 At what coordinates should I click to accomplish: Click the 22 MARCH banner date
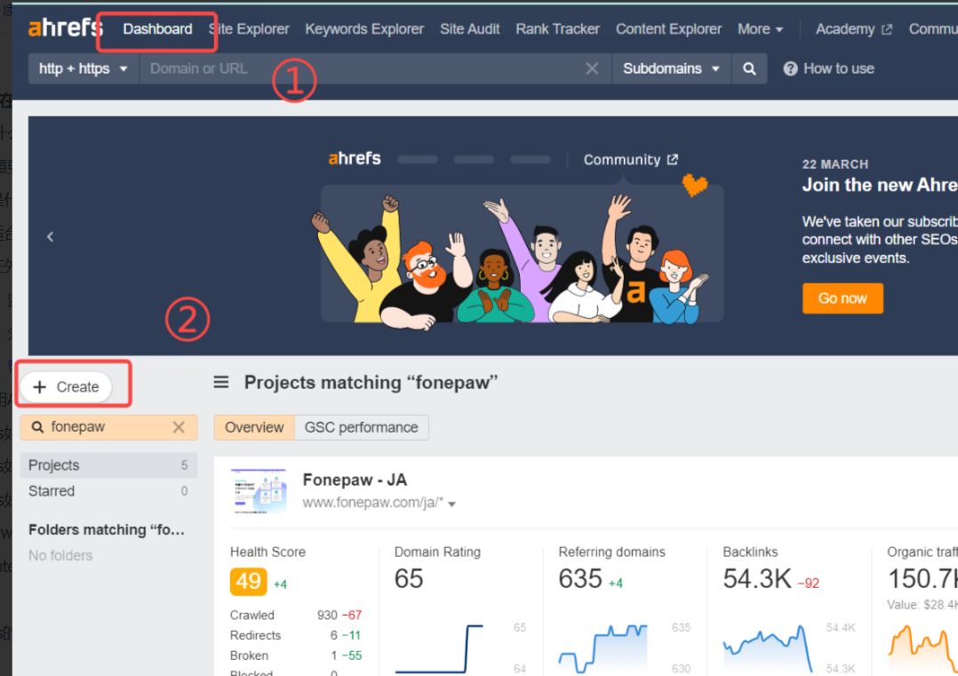click(x=835, y=164)
